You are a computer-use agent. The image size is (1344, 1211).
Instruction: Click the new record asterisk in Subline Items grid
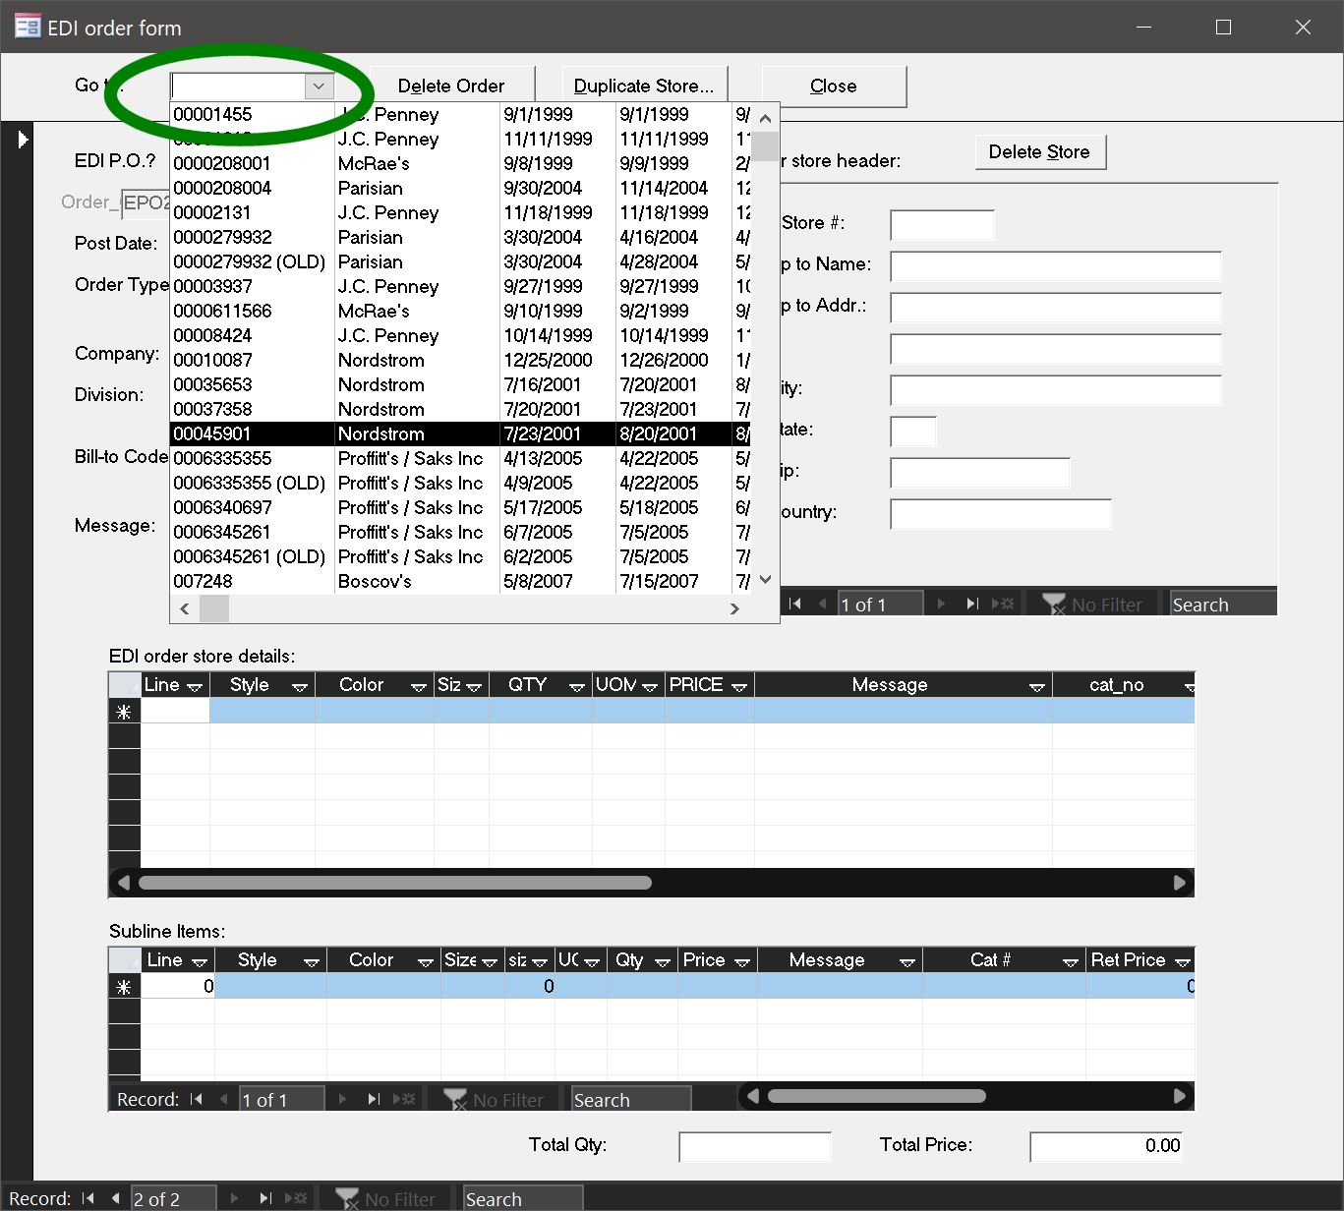click(124, 986)
